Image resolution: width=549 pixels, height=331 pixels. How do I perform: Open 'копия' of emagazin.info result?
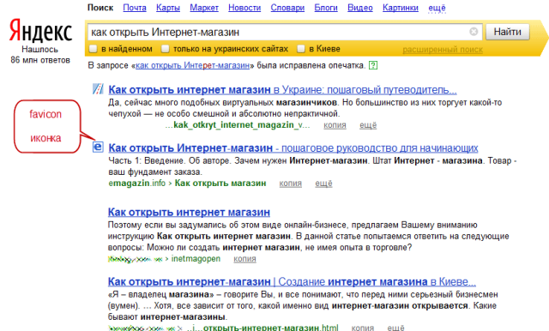290,184
